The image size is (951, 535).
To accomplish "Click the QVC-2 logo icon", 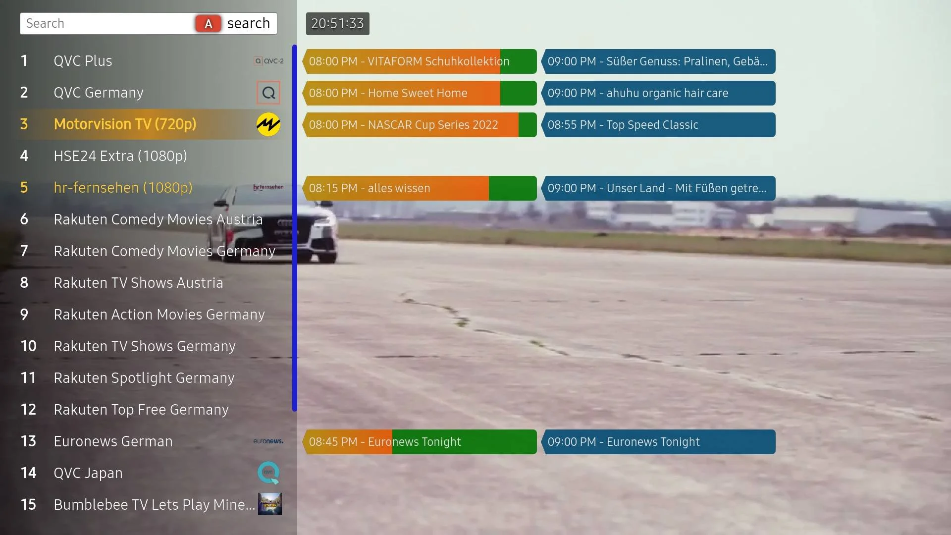I will [268, 61].
